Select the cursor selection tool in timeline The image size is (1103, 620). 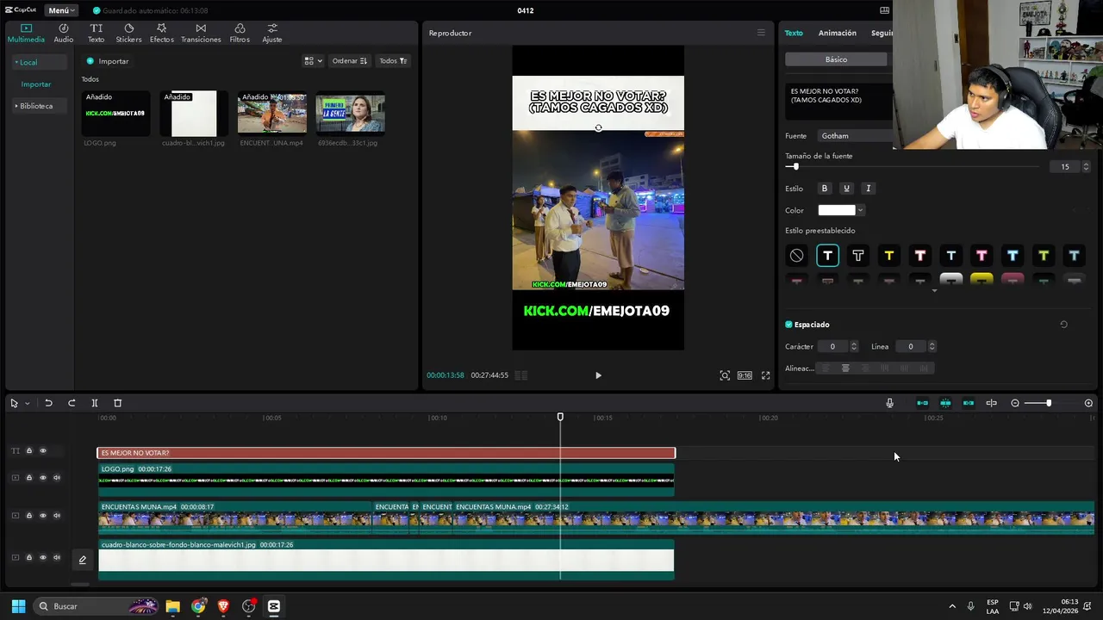click(x=14, y=403)
